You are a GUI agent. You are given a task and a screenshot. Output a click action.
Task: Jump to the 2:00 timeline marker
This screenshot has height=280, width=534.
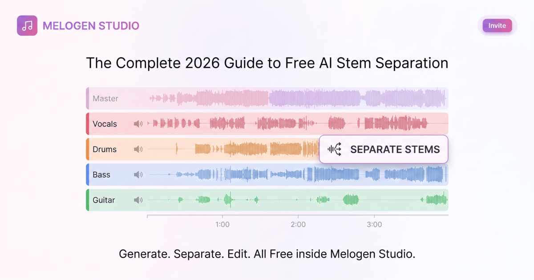click(x=298, y=224)
